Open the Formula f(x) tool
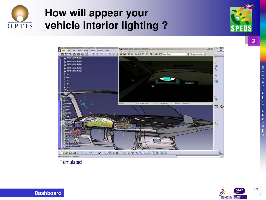Image resolution: width=266 pixels, height=200 pixels. coord(106,153)
